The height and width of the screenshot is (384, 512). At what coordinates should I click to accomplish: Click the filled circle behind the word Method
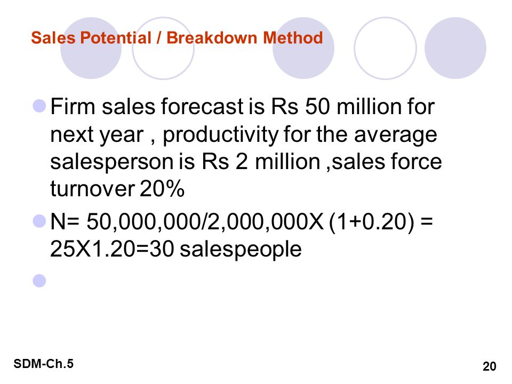pyautogui.click(x=303, y=48)
